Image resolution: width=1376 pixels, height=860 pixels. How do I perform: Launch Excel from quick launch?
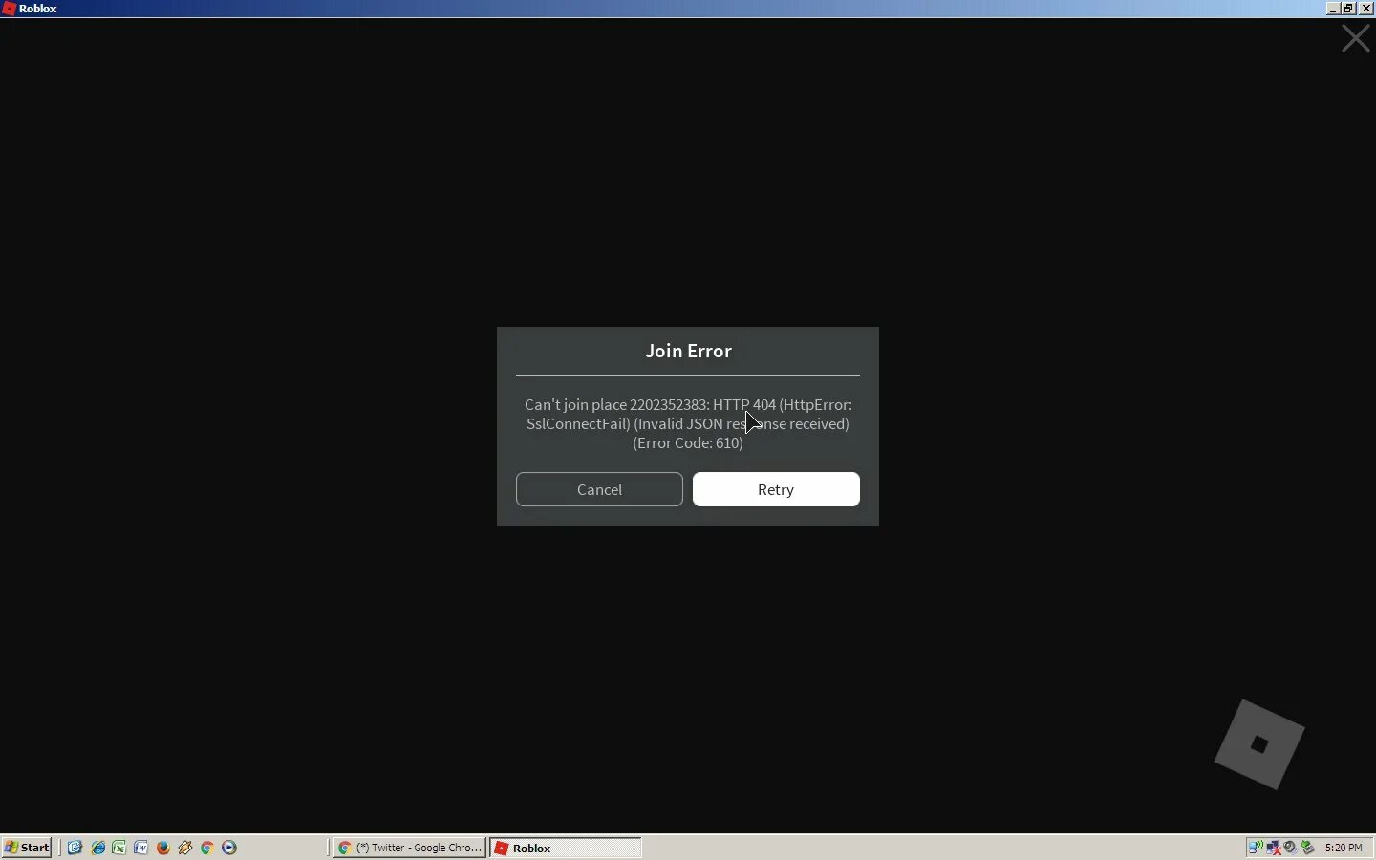coord(119,848)
